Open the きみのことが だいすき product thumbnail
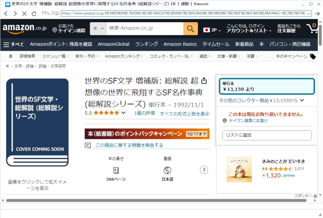The height and width of the screenshot is (218, 323). click(x=239, y=170)
